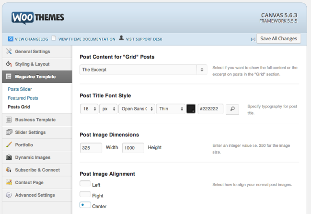Click the Advanced Settings gear icon
Screen dimensions: 311x214
9,195
